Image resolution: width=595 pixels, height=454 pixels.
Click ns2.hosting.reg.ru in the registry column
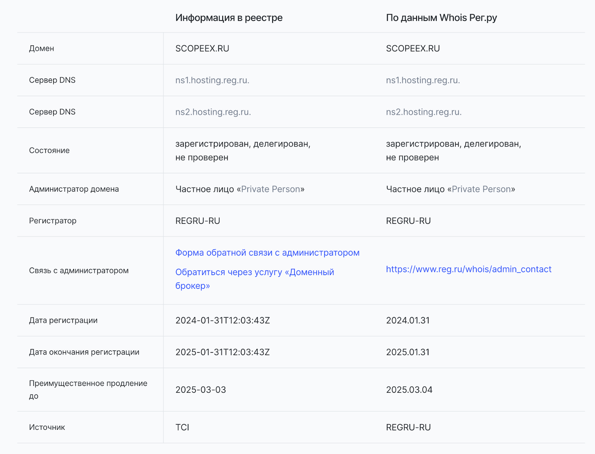(x=213, y=112)
